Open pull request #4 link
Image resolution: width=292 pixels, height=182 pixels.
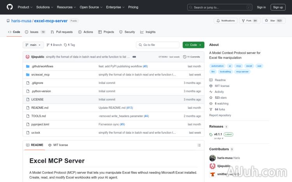point(146,116)
